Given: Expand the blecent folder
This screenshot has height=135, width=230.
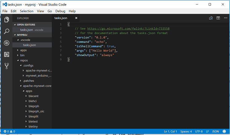Looking at the screenshot, I should point(26,96).
